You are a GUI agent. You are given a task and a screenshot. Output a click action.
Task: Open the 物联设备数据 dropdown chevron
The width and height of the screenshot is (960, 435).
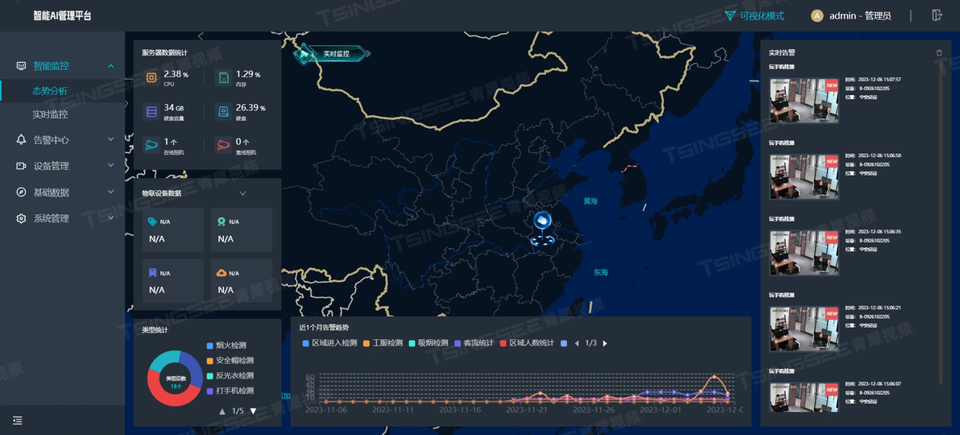(x=242, y=193)
